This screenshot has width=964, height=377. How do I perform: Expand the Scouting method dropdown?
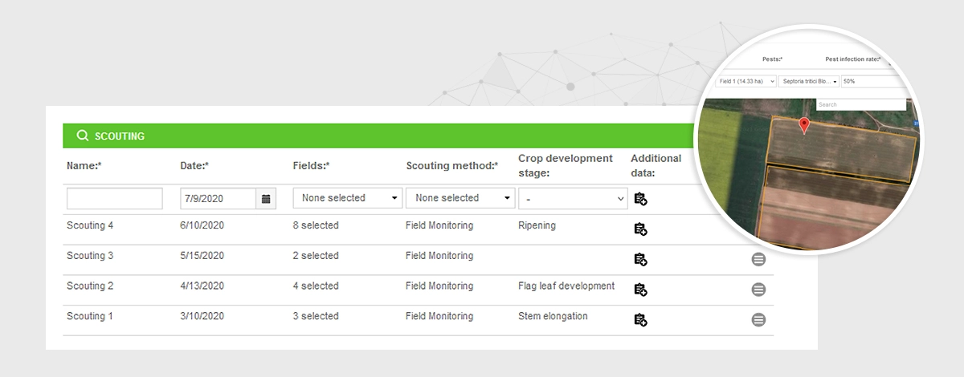point(460,198)
